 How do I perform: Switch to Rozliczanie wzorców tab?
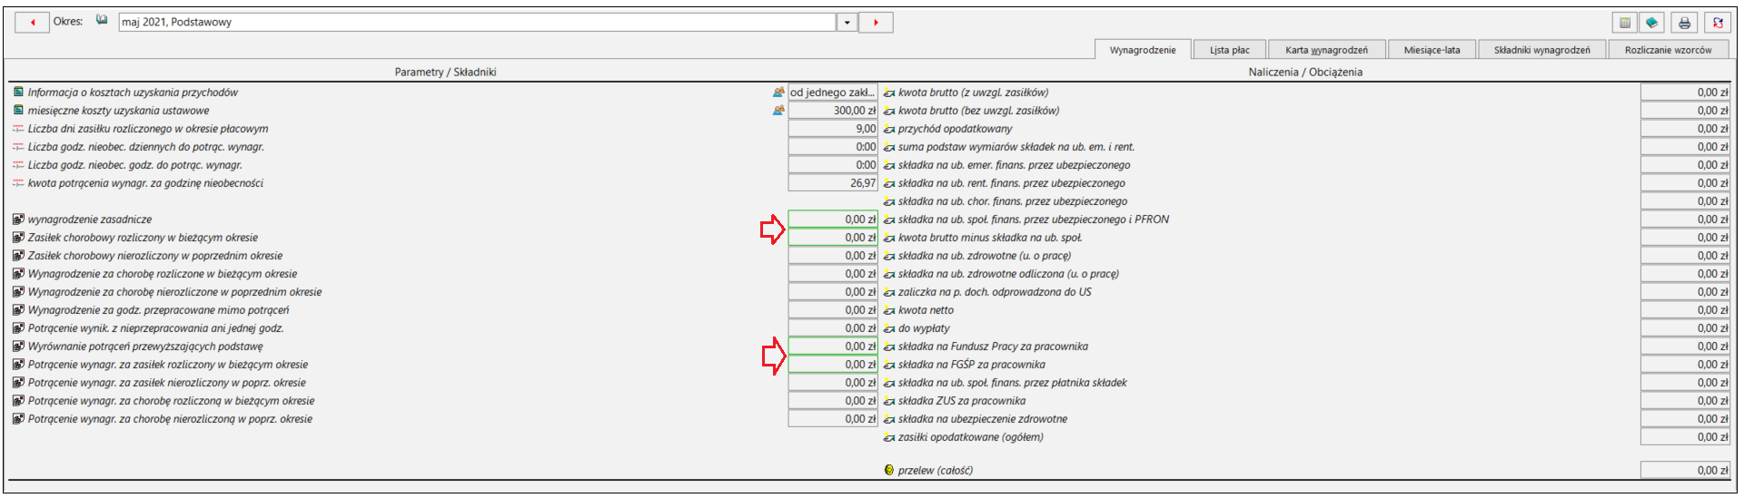tap(1668, 50)
